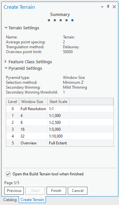The height and width of the screenshot is (205, 119).
Task: Go to wizard page three dot
Action: pos(61,20)
